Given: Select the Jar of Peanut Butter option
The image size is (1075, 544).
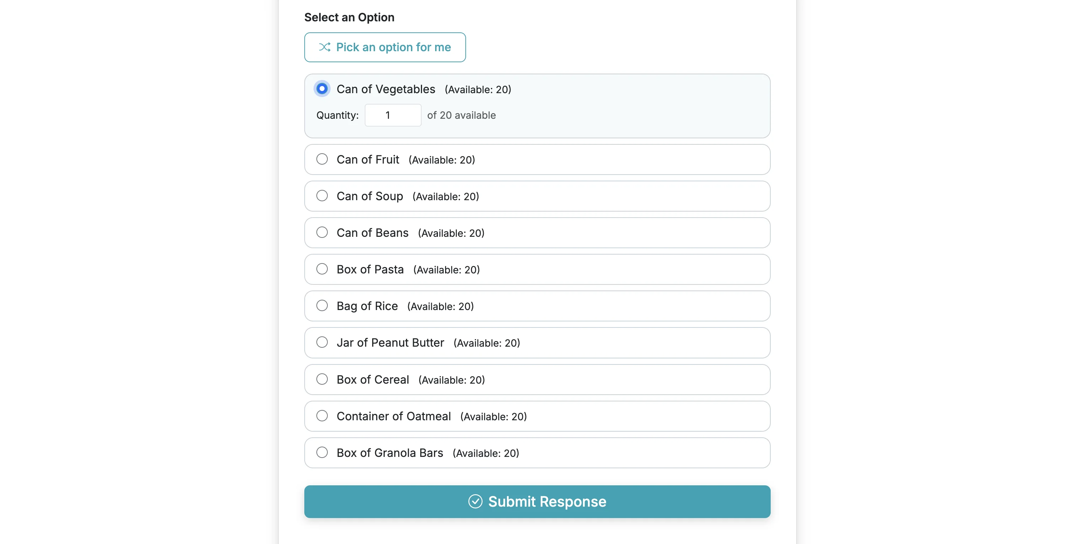Looking at the screenshot, I should (x=322, y=342).
